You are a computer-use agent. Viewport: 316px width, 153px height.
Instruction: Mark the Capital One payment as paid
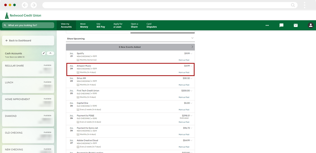point(184,110)
